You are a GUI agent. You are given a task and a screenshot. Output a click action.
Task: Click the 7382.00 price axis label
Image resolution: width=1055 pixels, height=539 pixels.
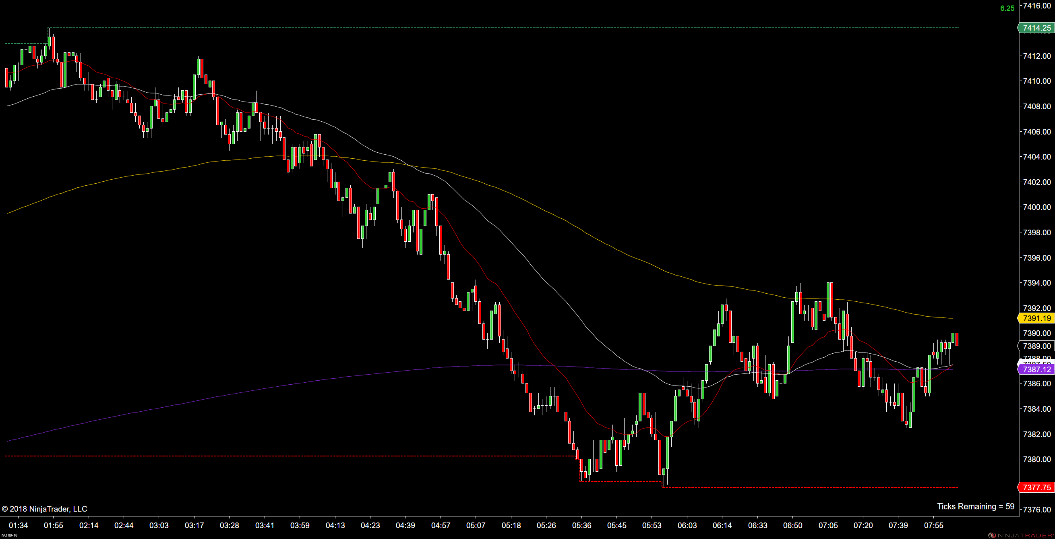1037,435
